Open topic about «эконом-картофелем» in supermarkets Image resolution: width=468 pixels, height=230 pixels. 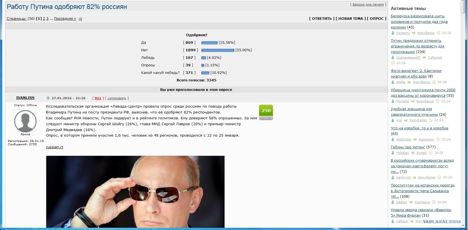coord(422,166)
